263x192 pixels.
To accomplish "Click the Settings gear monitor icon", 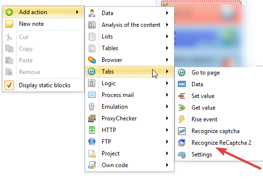I will point(182,154).
